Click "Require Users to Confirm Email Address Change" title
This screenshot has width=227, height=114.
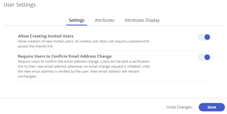click(x=65, y=56)
